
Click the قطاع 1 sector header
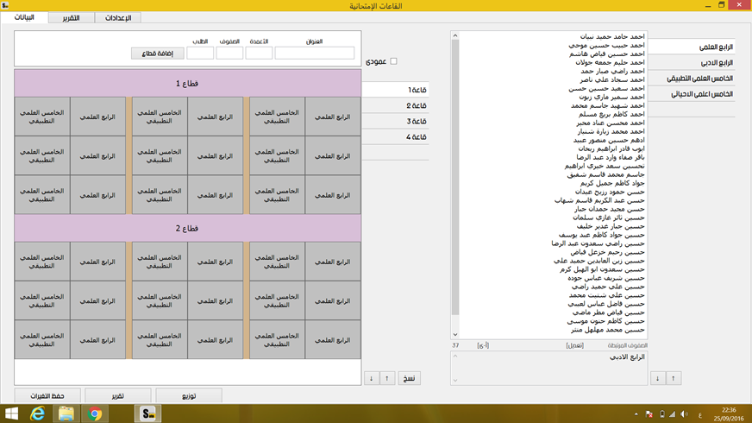(187, 84)
